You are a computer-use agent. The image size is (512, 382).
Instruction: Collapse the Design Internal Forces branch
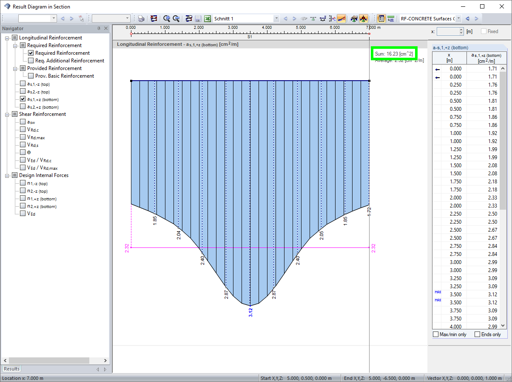tap(6, 175)
